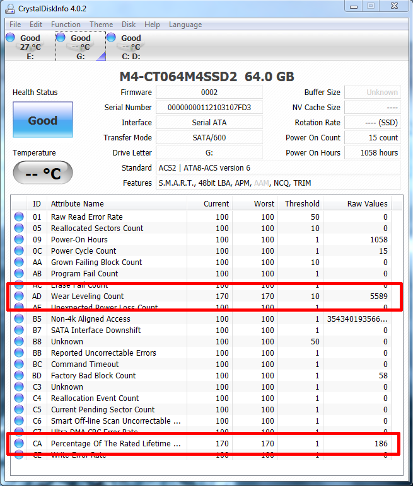Image resolution: width=413 pixels, height=486 pixels.
Task: Open the Edit menu
Action: tap(36, 25)
